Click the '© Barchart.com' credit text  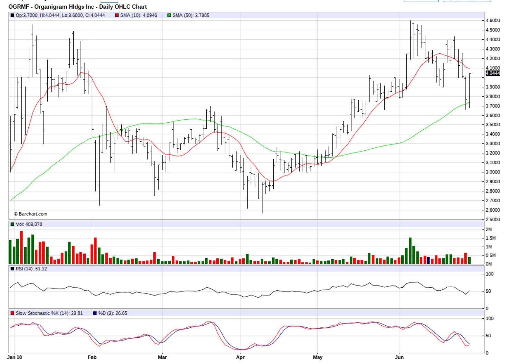pos(30,214)
